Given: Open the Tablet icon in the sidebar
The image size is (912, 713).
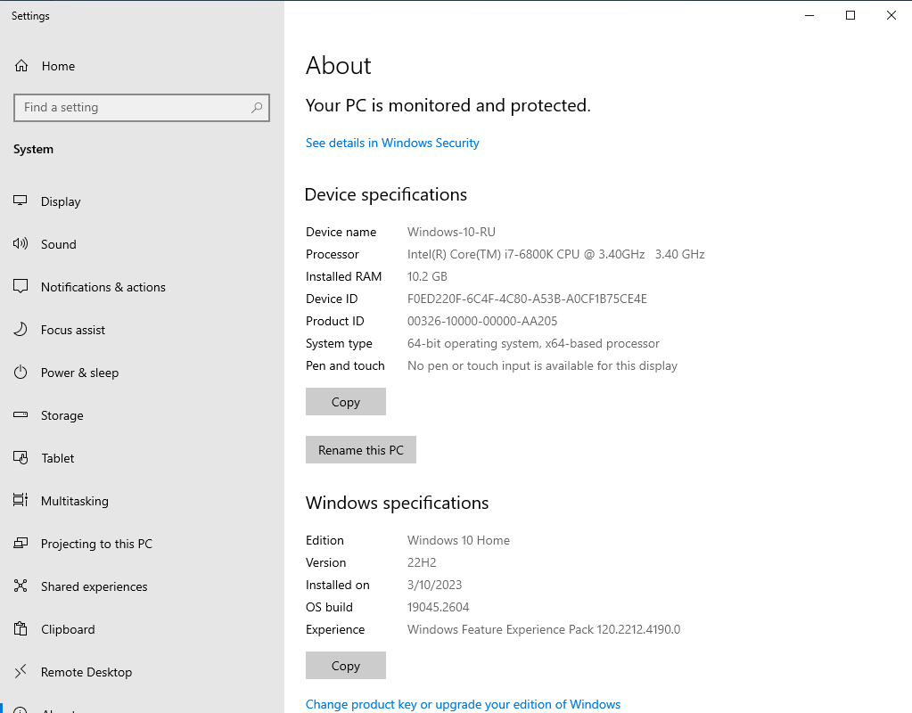Looking at the screenshot, I should point(21,458).
